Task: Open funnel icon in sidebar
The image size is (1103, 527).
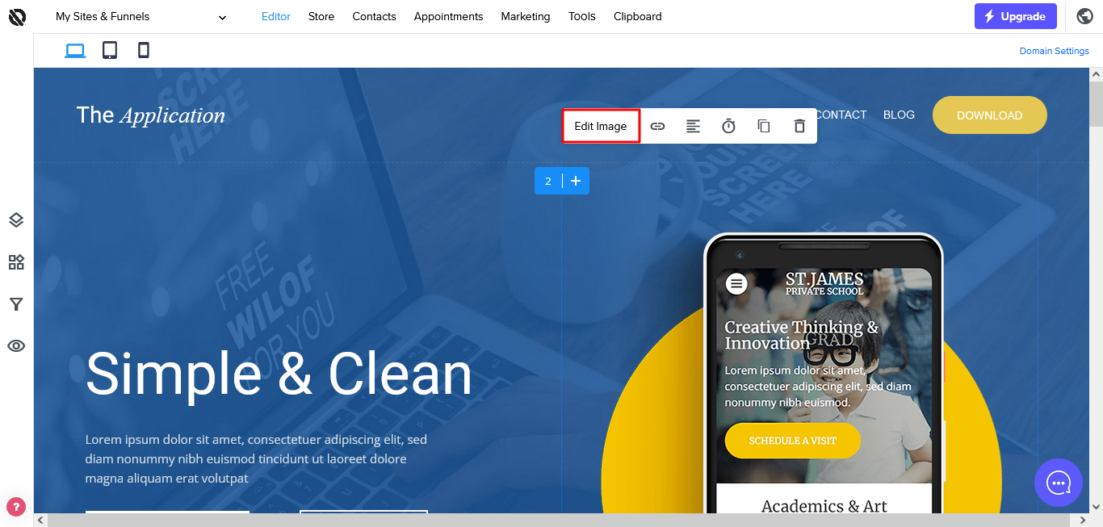Action: 16,304
